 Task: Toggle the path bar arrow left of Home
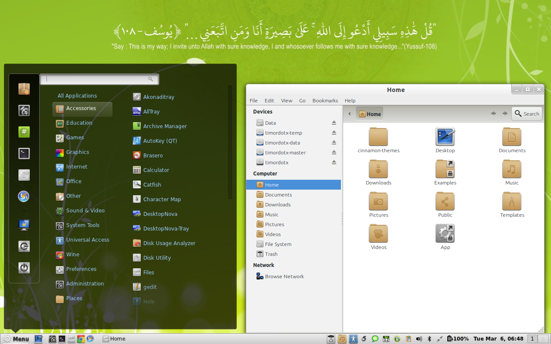click(x=350, y=114)
